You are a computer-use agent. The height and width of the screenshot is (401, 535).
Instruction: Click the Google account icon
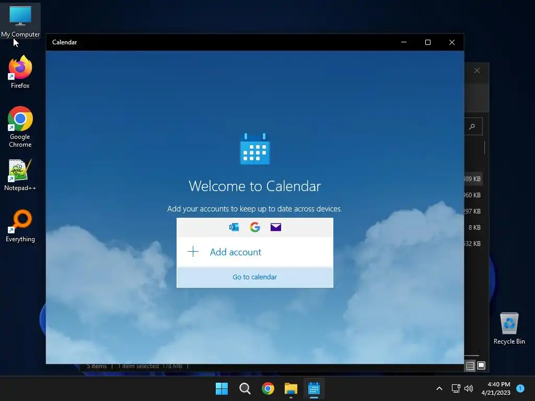click(x=255, y=227)
